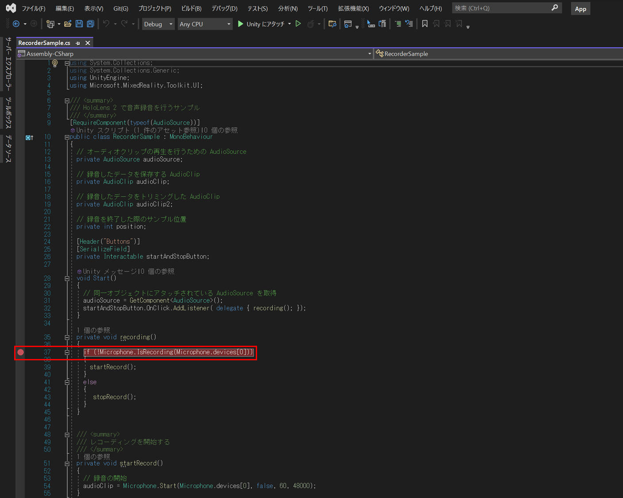
Task: Click the Undo arrow icon
Action: [106, 24]
